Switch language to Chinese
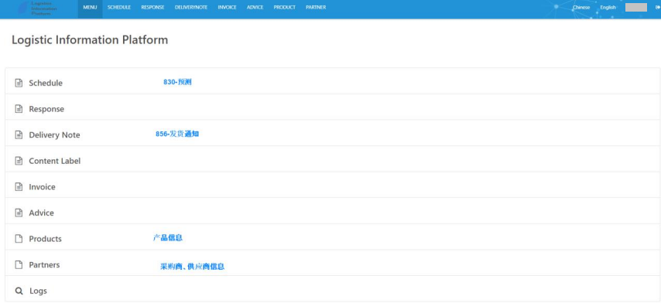This screenshot has height=303, width=661. point(581,7)
